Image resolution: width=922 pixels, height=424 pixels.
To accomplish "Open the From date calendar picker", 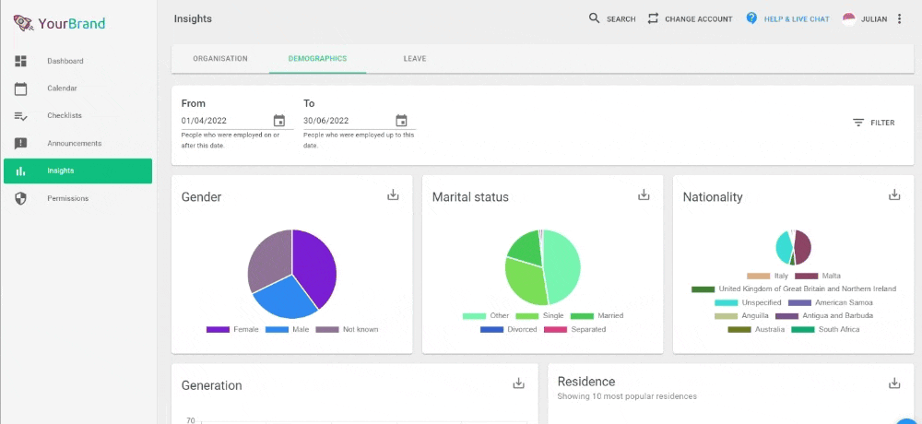I will (279, 121).
